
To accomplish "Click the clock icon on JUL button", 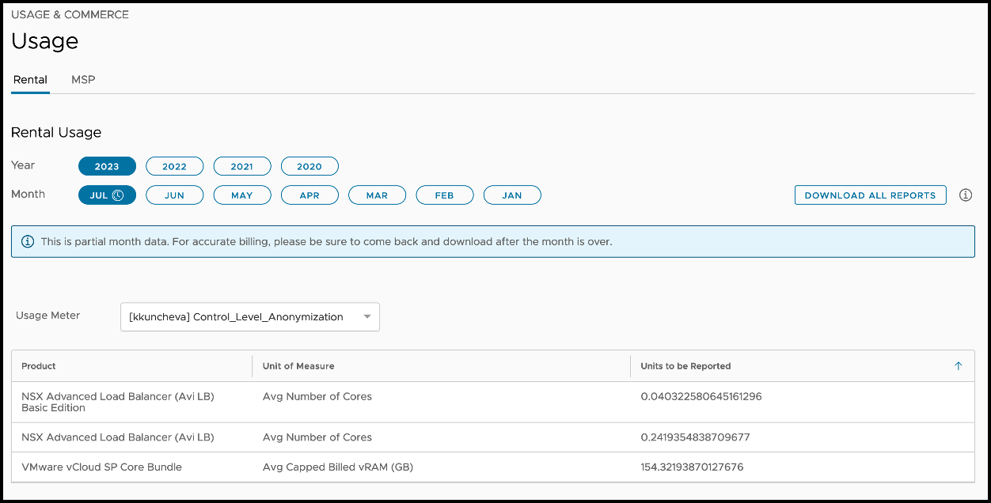I will 118,195.
